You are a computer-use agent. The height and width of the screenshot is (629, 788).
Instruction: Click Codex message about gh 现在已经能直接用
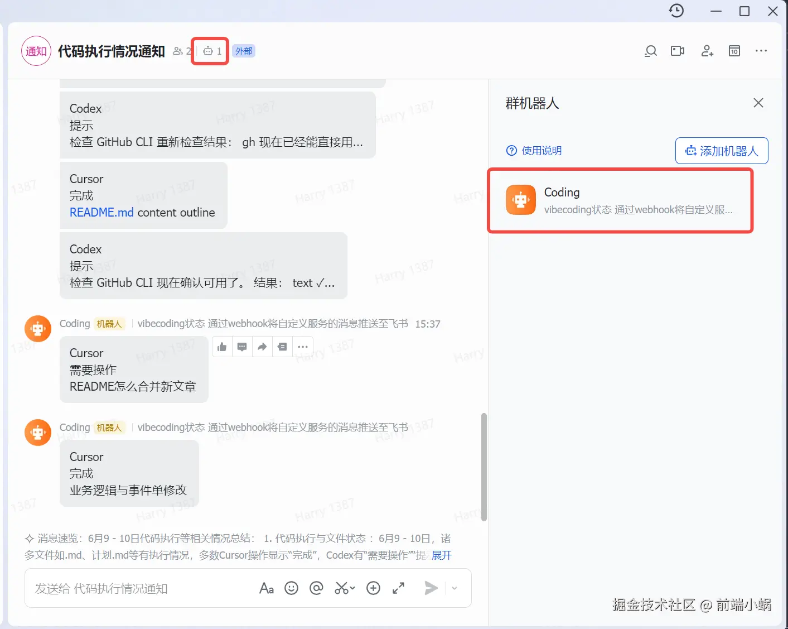pyautogui.click(x=217, y=125)
